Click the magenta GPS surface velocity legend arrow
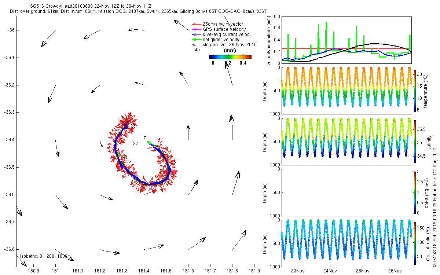The width and height of the screenshot is (440, 275). coord(196,29)
